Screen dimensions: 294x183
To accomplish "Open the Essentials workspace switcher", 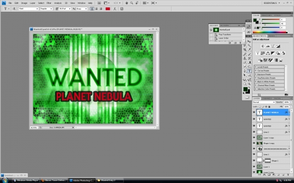I will 271,3.
